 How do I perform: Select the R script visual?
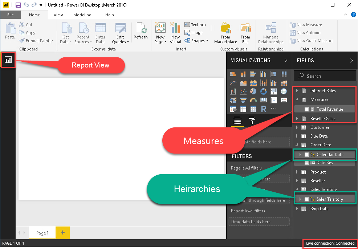(263, 108)
